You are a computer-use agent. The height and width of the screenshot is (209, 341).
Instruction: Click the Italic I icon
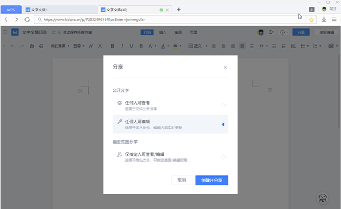click(x=122, y=46)
